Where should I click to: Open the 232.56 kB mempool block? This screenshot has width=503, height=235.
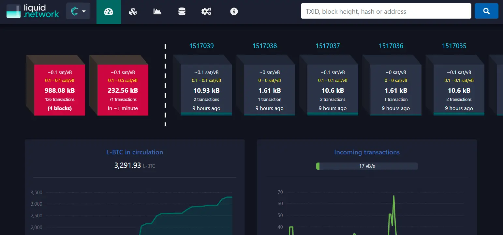(x=123, y=90)
